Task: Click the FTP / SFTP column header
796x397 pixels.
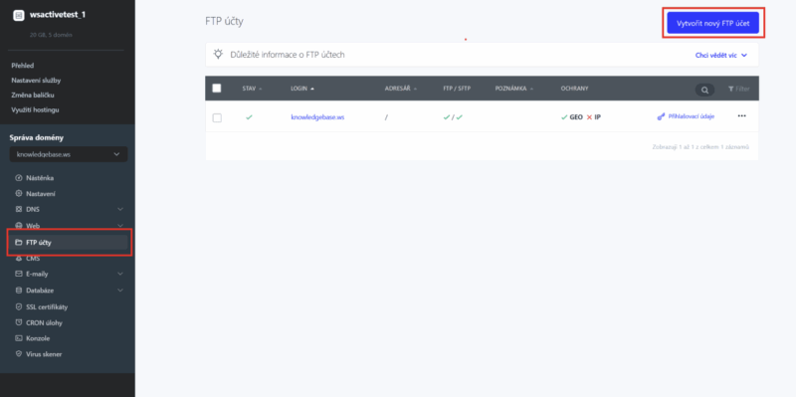Action: [x=457, y=89]
